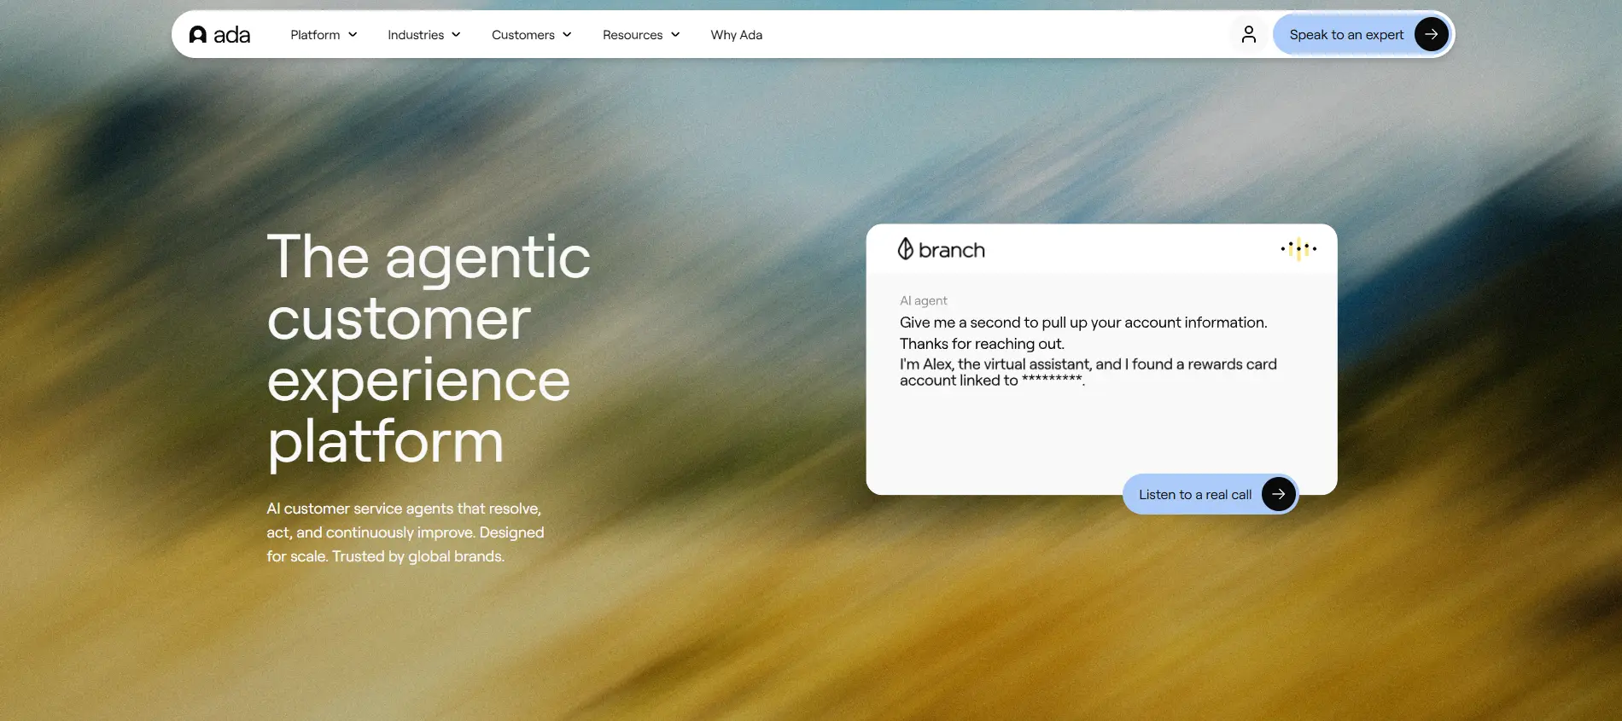
Task: Open the Resources menu
Action: click(641, 35)
